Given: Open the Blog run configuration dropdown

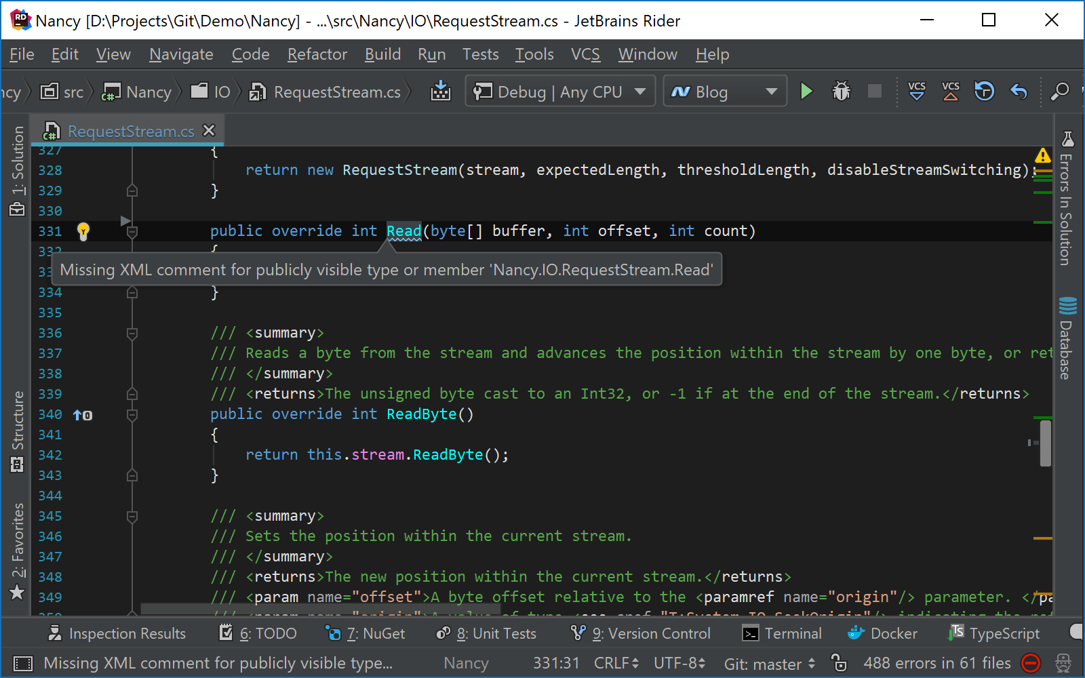Looking at the screenshot, I should 725,91.
